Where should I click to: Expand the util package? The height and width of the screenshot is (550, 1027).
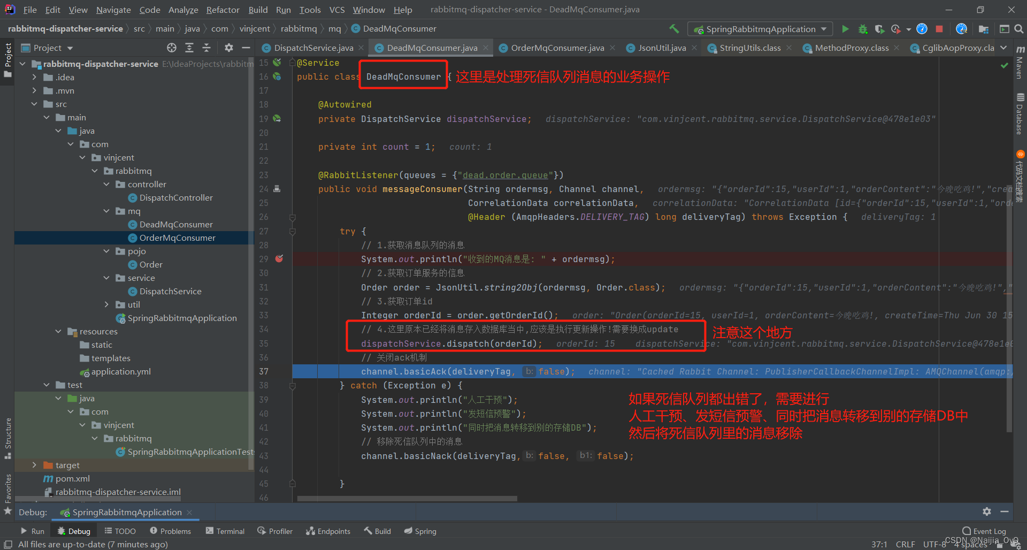click(x=106, y=304)
